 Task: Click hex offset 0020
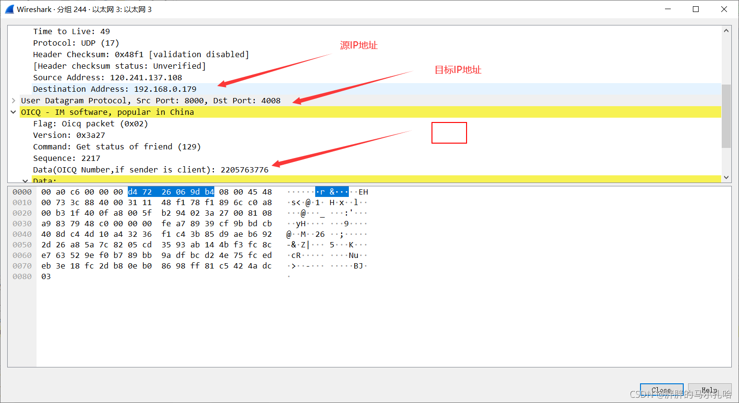coord(22,213)
